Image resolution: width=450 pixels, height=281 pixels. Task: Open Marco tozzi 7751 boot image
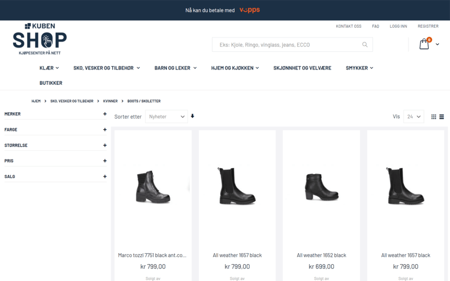point(153,187)
